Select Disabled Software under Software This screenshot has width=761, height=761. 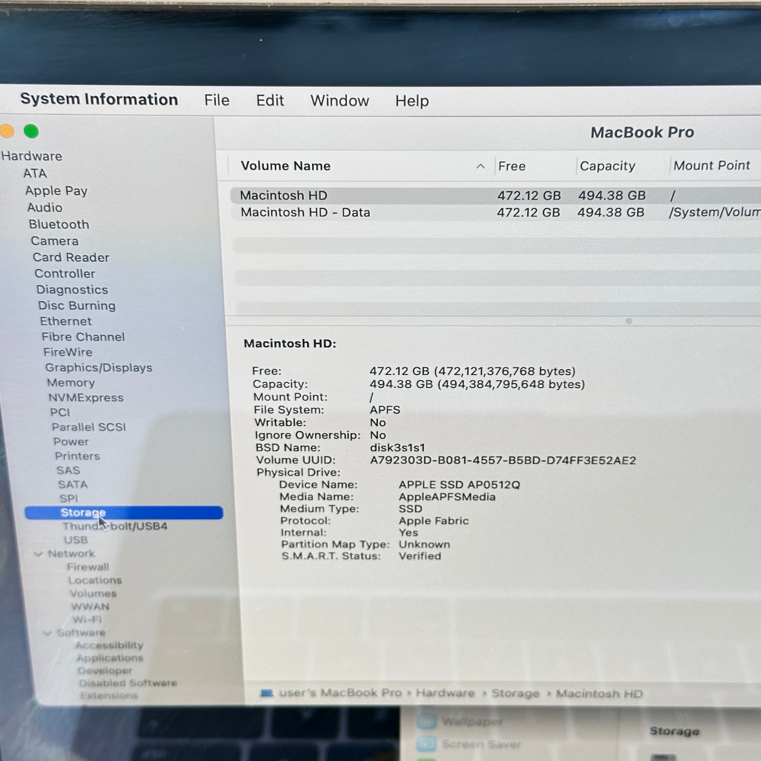click(128, 683)
